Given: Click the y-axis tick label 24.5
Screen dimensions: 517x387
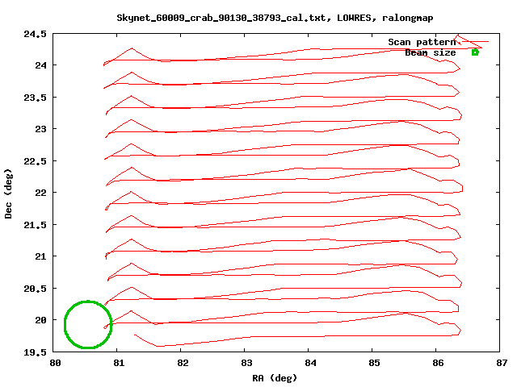Looking at the screenshot, I should (35, 34).
